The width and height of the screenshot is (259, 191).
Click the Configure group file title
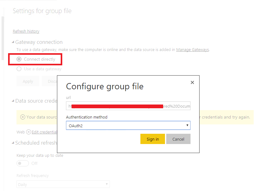105,86
